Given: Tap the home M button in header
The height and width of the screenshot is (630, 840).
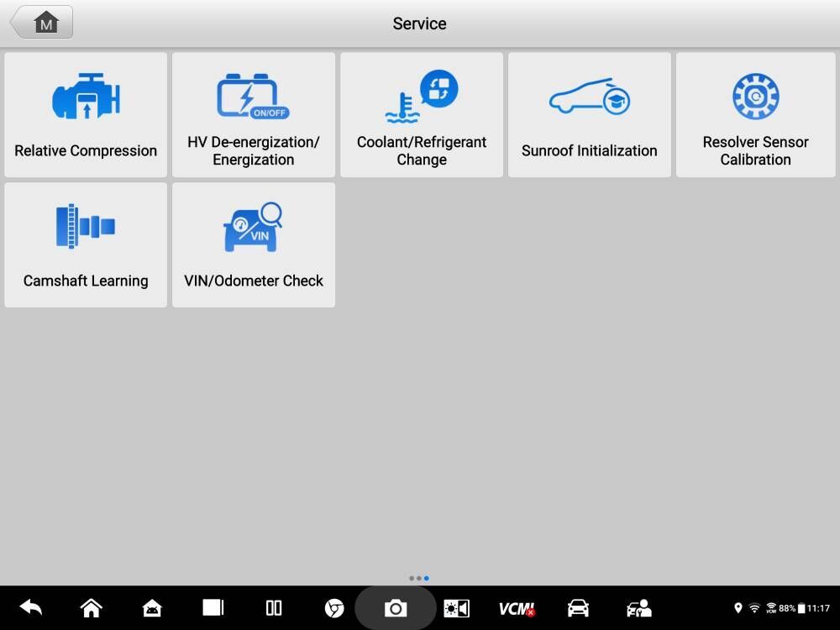Looking at the screenshot, I should [42, 23].
